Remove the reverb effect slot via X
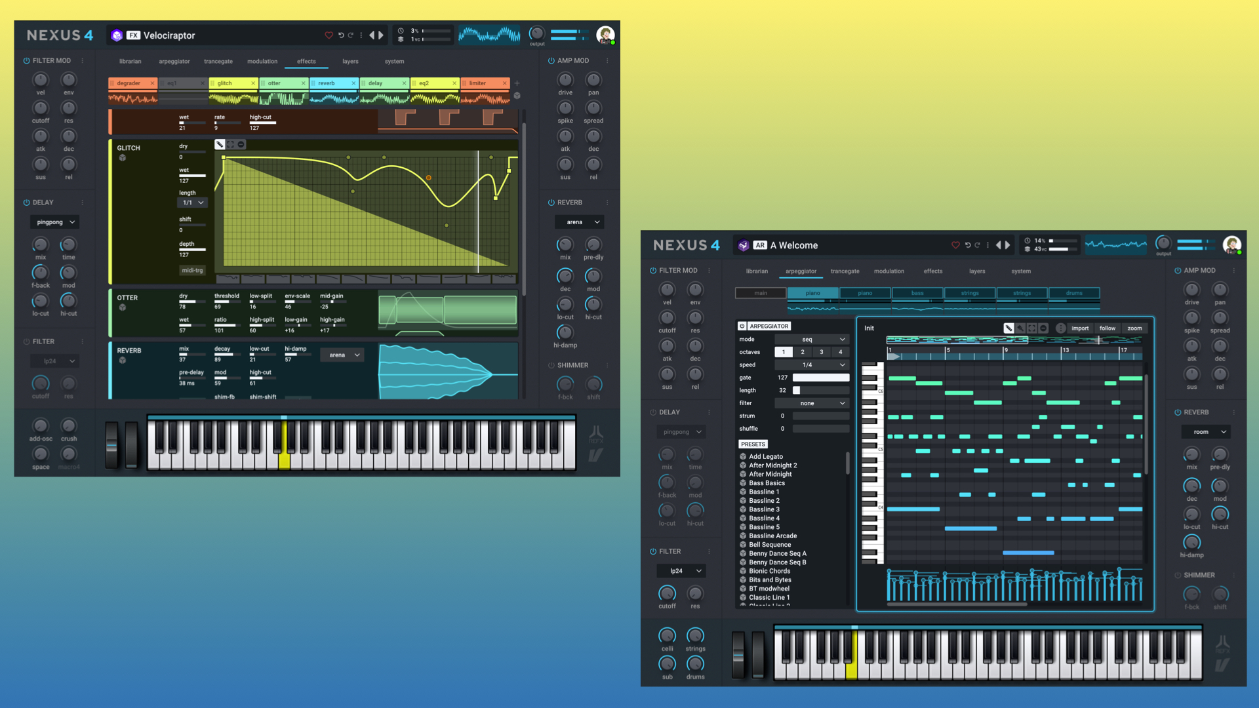This screenshot has height=708, width=1259. (353, 83)
